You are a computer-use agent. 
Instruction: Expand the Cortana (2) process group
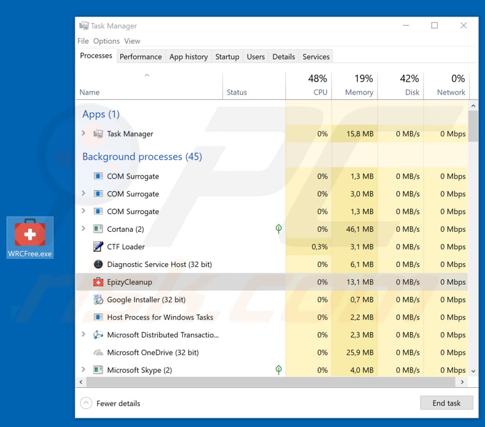[83, 228]
